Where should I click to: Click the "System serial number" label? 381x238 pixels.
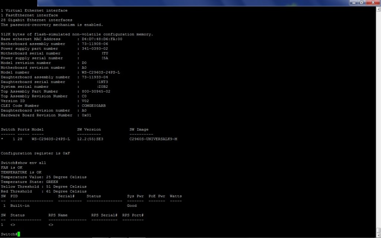point(25,87)
